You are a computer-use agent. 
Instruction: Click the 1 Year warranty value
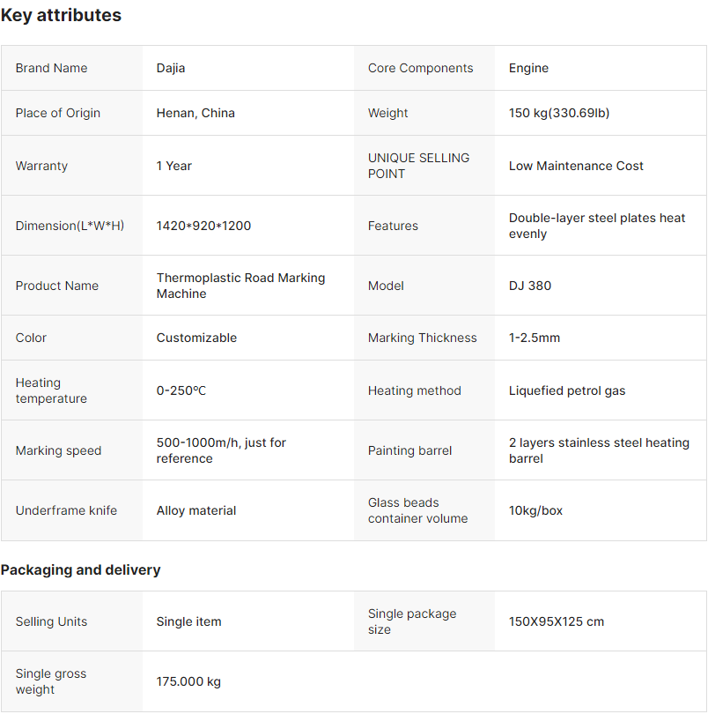[x=174, y=166]
